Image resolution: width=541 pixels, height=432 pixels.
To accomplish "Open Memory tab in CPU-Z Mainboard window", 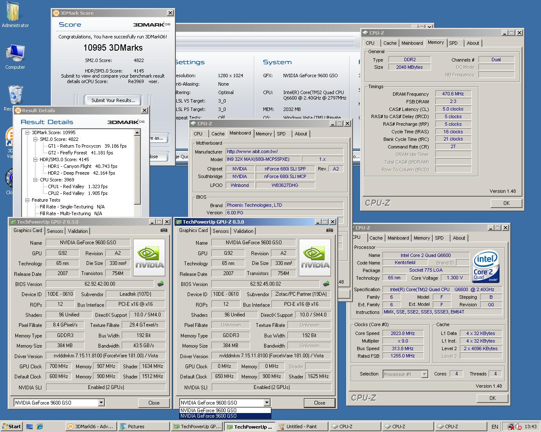I will pyautogui.click(x=264, y=134).
